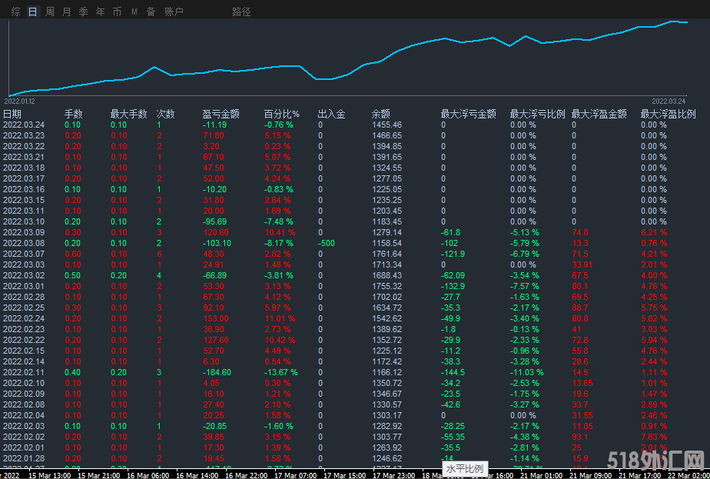Select the 2022.03.24 row date

point(24,125)
